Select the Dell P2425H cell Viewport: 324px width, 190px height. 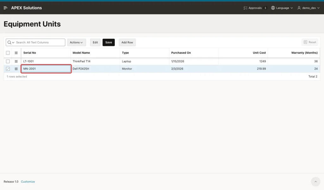click(x=95, y=69)
